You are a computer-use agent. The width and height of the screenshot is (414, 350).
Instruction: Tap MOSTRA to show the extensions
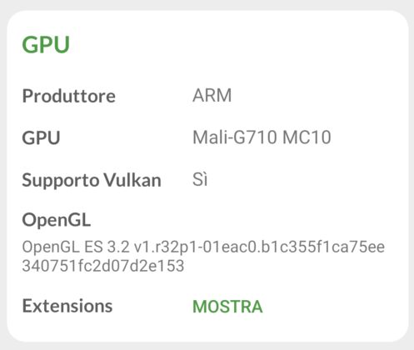227,307
